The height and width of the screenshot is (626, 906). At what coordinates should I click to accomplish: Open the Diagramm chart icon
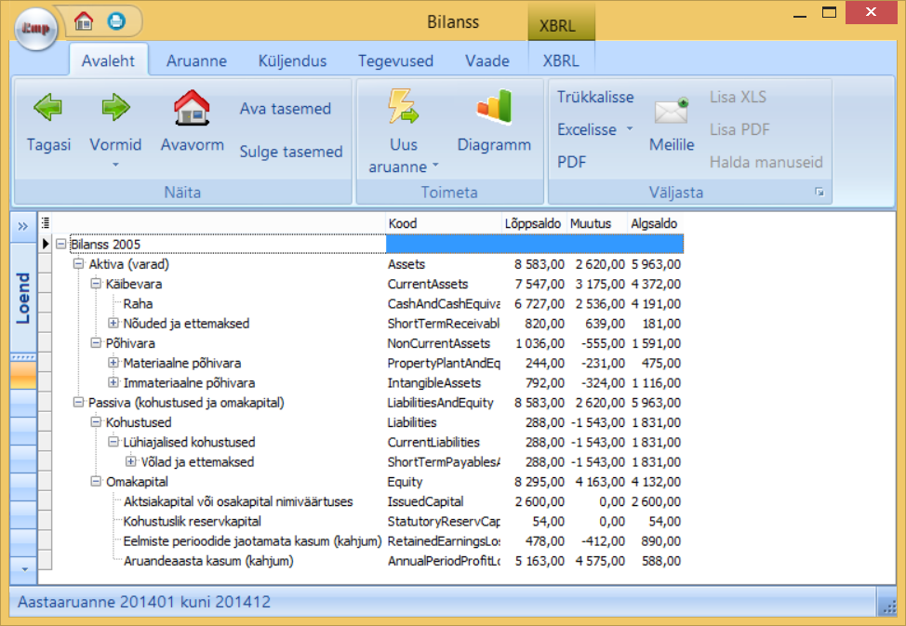click(494, 109)
